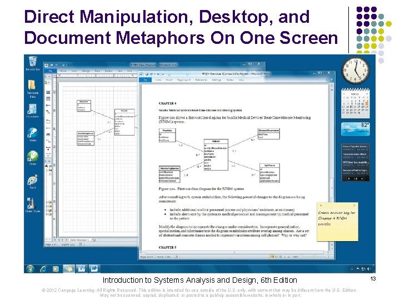
Task: Click Word's word count in status bar
Action: (164, 257)
